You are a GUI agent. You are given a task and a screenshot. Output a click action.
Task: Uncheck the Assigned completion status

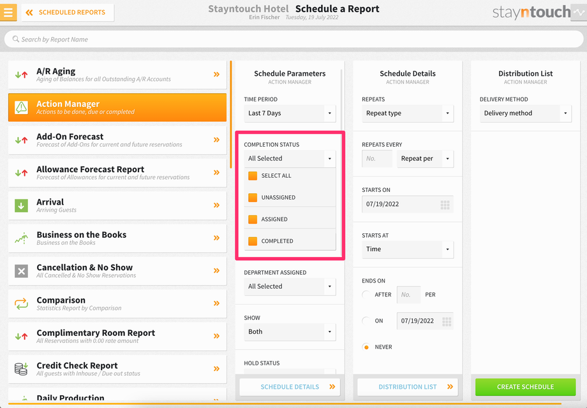[x=253, y=219]
